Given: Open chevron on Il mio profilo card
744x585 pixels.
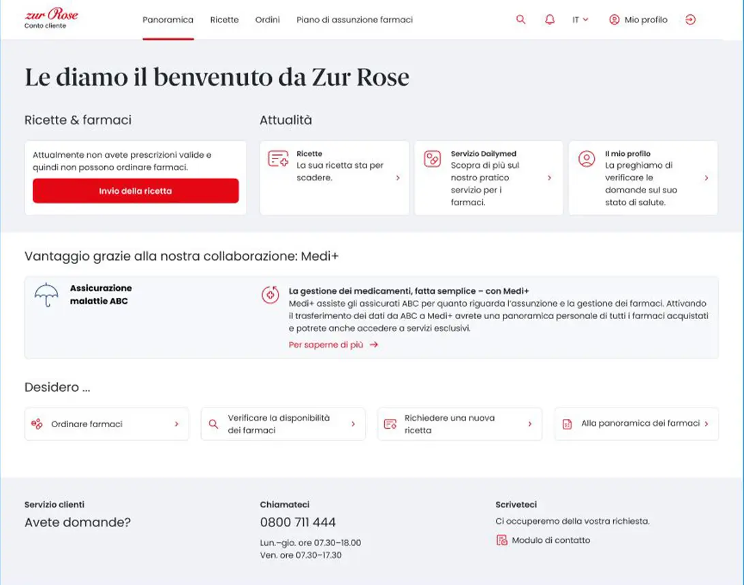Looking at the screenshot, I should tap(706, 178).
